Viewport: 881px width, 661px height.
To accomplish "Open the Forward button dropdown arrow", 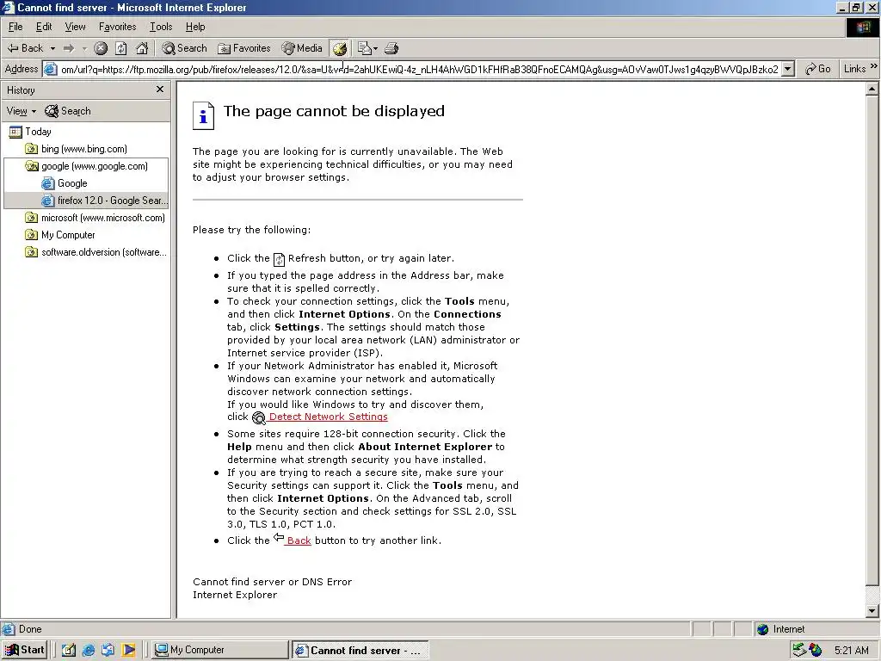I will pyautogui.click(x=84, y=48).
